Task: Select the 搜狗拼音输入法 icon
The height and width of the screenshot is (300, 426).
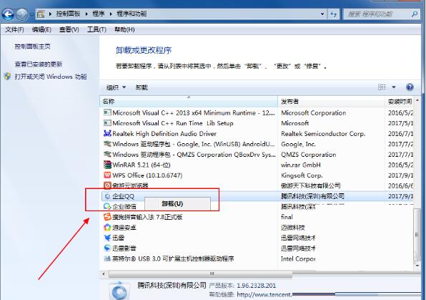Action: [107, 217]
